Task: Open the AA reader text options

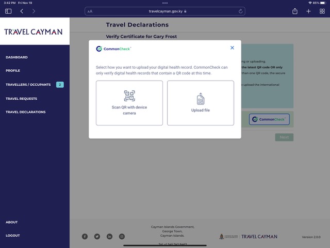Action: pyautogui.click(x=90, y=11)
